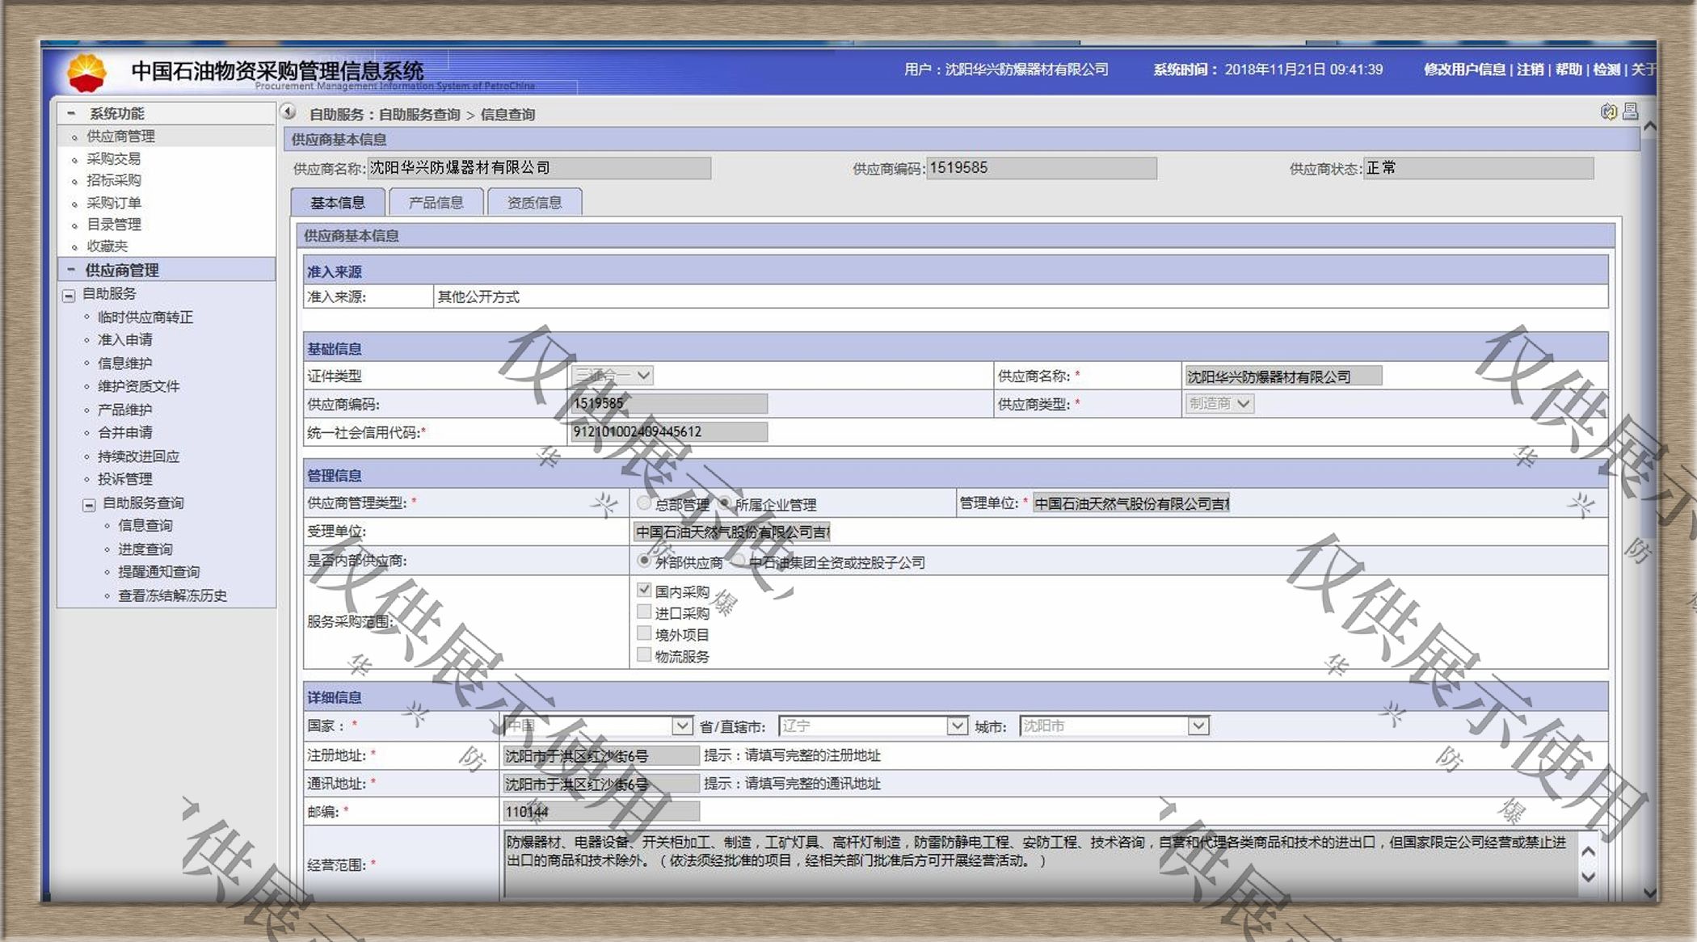This screenshot has height=942, width=1697.
Task: Click 注销 link in header
Action: click(x=1531, y=69)
